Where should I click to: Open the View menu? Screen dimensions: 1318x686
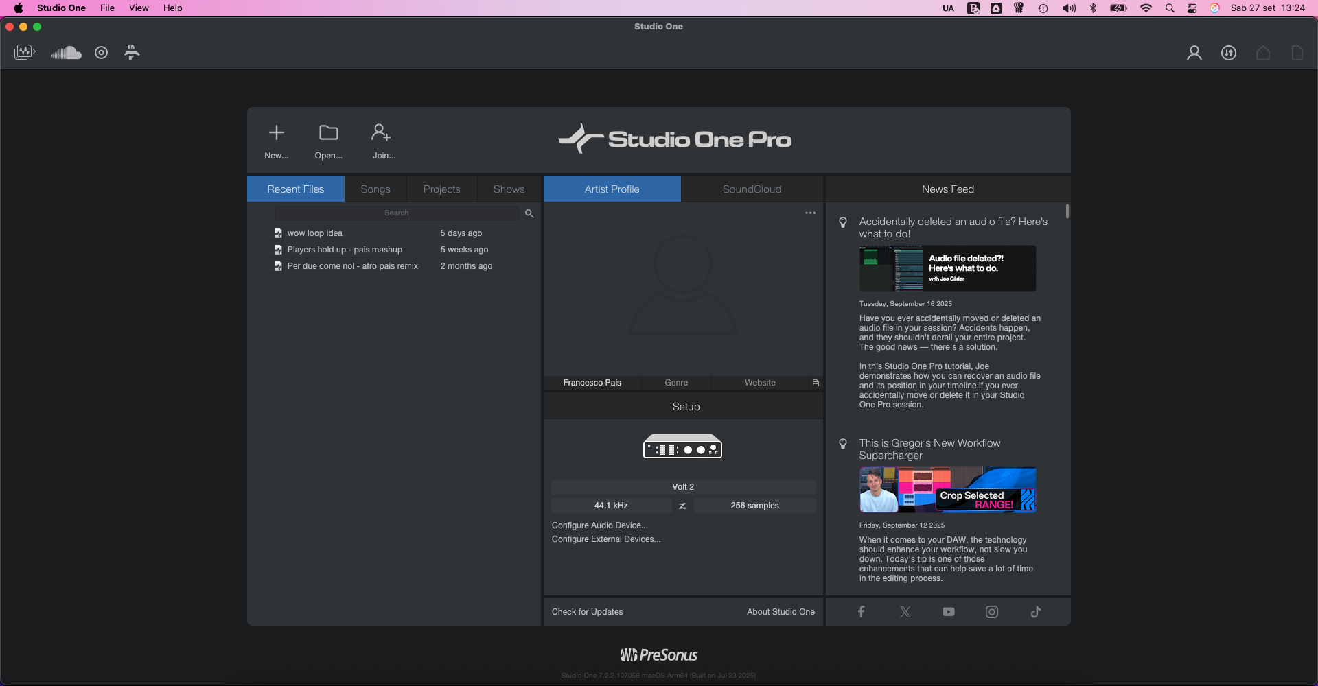click(x=139, y=8)
